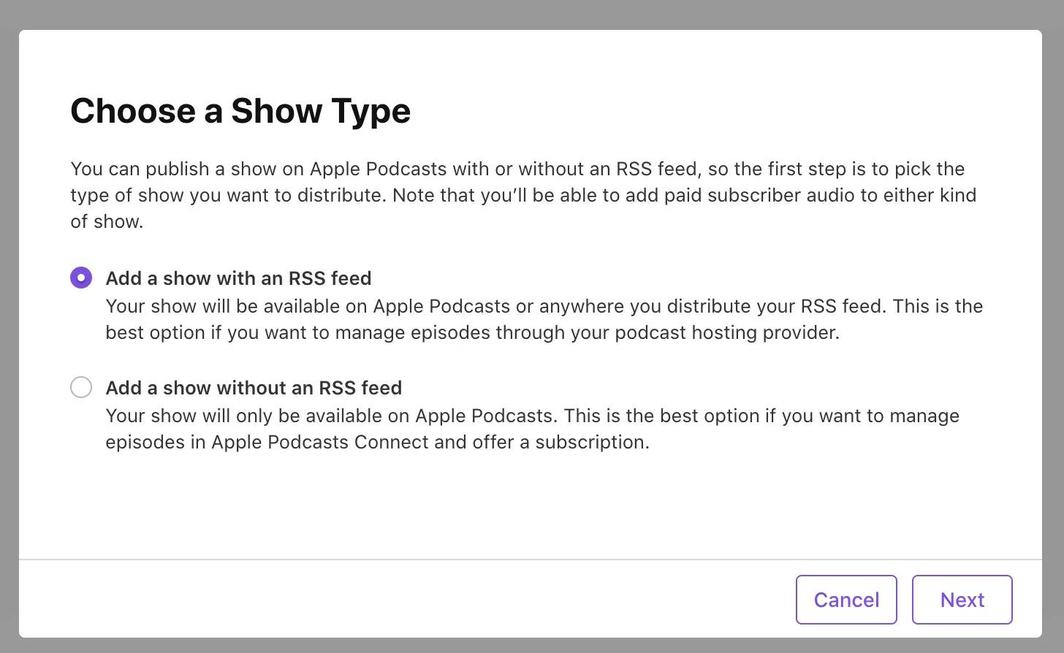Abort show creation with Cancel
Viewport: 1064px width, 653px height.
[x=846, y=599]
